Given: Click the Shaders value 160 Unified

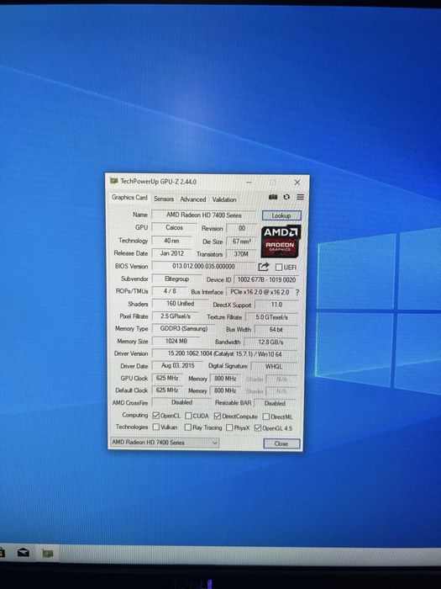Looking at the screenshot, I should [x=180, y=304].
